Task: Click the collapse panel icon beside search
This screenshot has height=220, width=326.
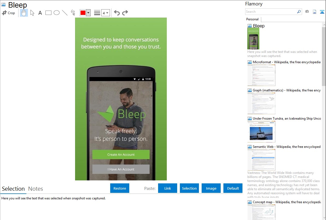Action: 322,12
